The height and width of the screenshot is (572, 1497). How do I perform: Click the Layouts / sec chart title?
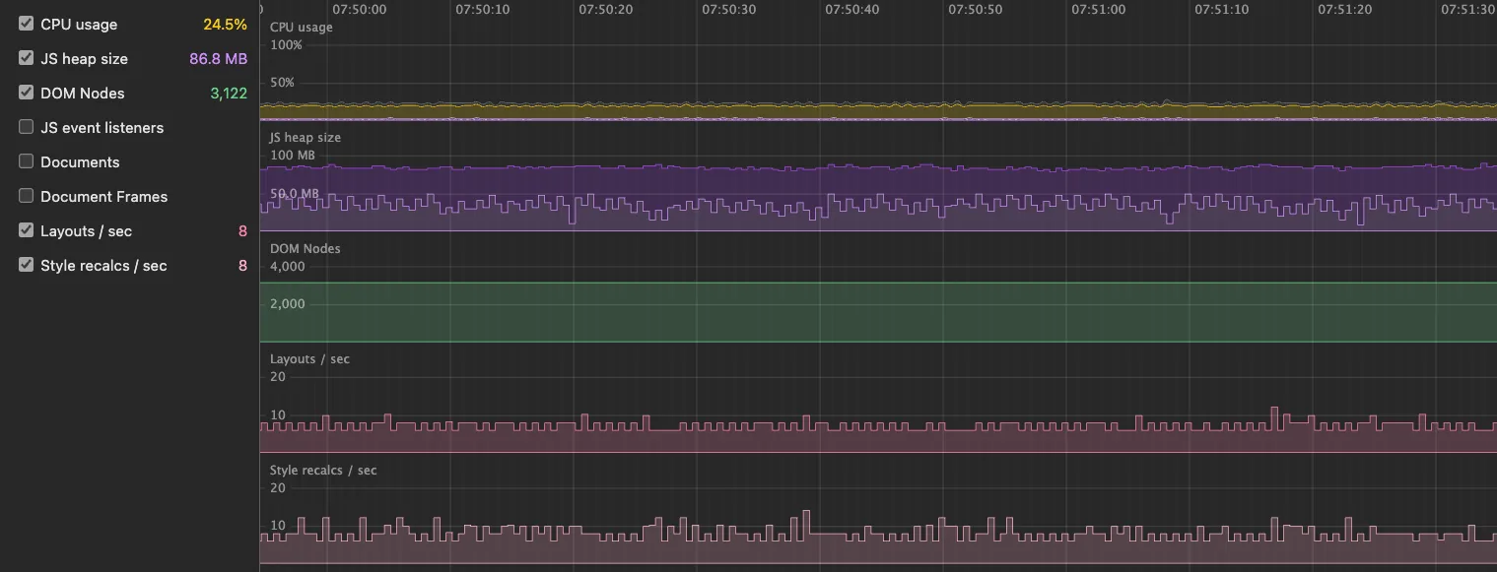click(x=309, y=359)
